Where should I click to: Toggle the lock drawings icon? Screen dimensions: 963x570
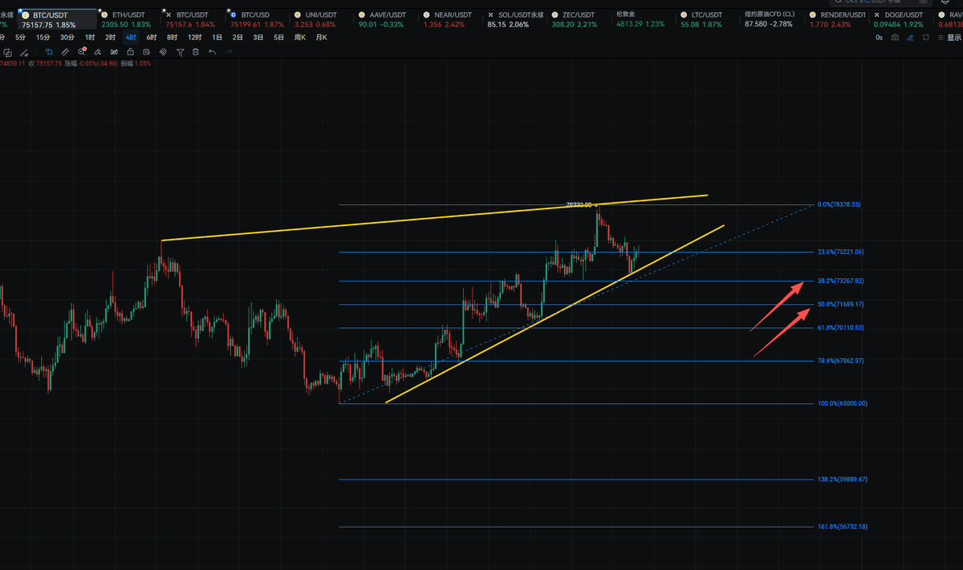[130, 52]
